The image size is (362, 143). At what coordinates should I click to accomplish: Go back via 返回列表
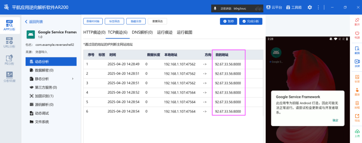pyautogui.click(x=34, y=22)
